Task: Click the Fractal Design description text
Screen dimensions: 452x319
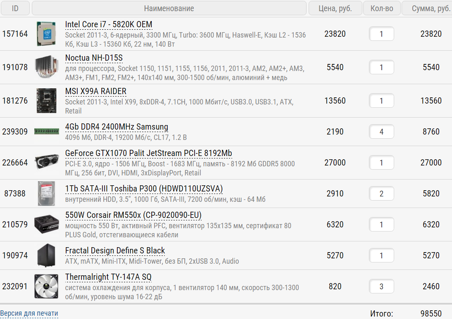Action: tap(152, 261)
